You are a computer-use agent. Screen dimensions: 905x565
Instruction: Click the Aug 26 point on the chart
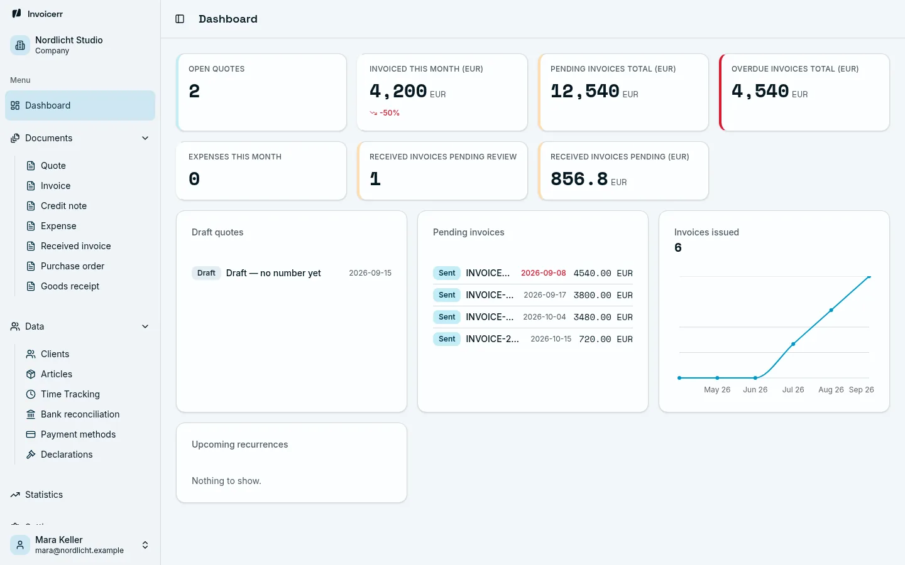click(x=831, y=310)
